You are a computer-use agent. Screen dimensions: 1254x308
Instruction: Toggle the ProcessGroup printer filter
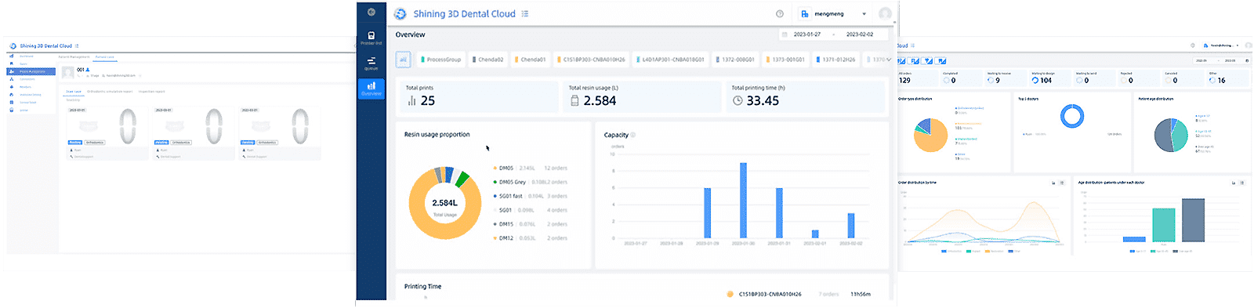pyautogui.click(x=441, y=59)
